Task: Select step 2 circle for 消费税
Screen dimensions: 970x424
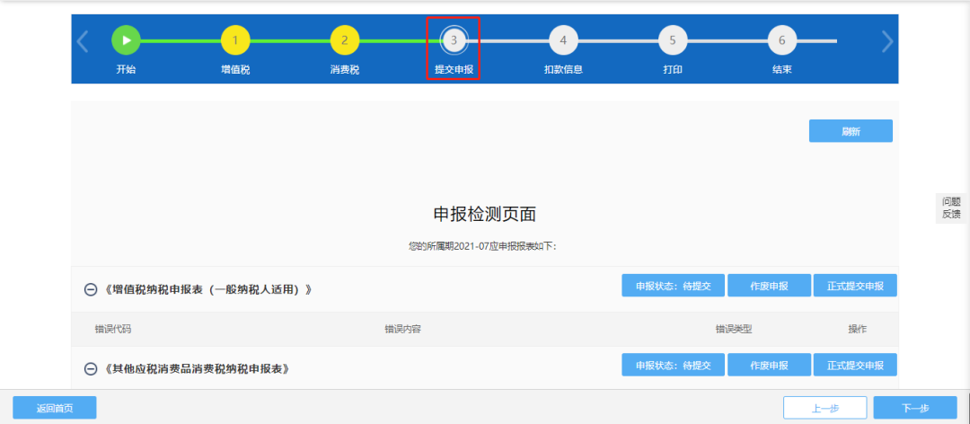Action: 345,40
